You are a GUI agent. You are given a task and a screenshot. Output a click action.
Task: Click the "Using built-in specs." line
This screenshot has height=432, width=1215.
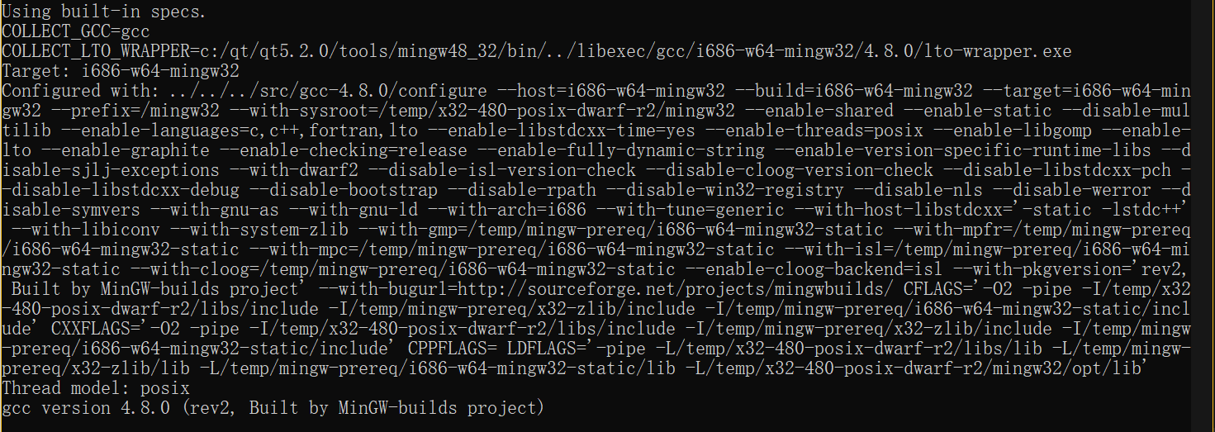coord(104,12)
